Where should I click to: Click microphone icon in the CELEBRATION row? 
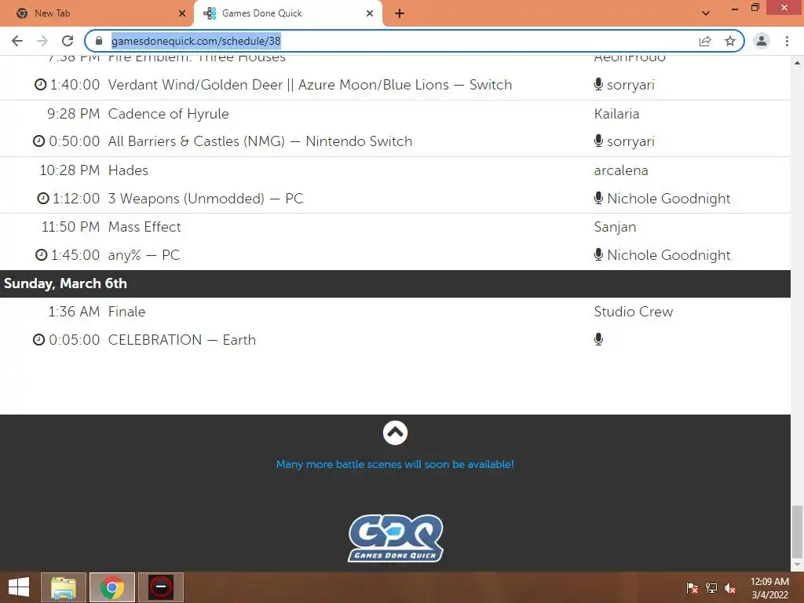pyautogui.click(x=598, y=339)
